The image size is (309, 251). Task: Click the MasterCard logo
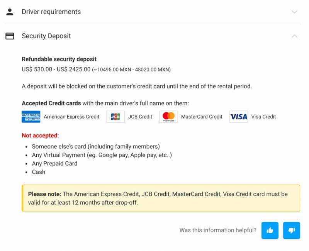click(168, 117)
